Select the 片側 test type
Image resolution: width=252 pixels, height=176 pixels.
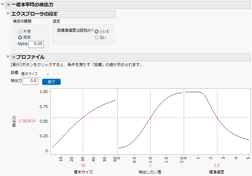tap(20, 31)
